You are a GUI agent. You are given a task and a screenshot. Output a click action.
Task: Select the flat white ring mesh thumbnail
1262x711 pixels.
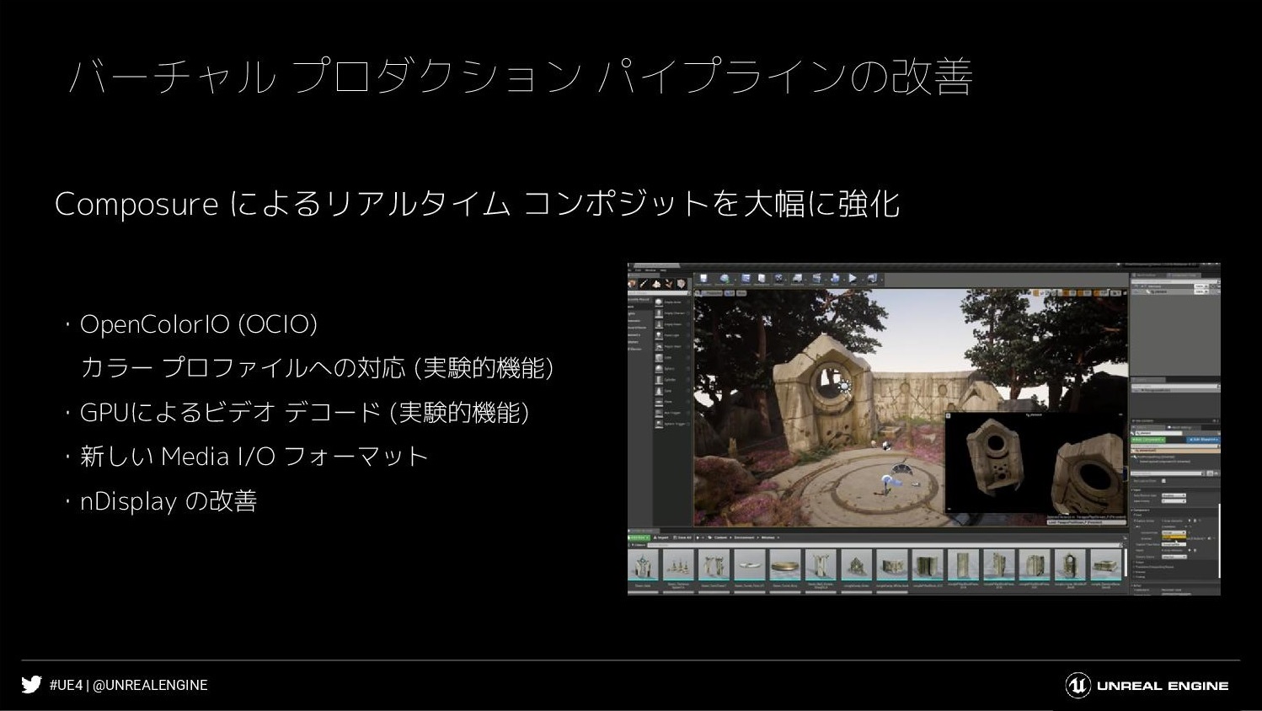[x=750, y=564]
